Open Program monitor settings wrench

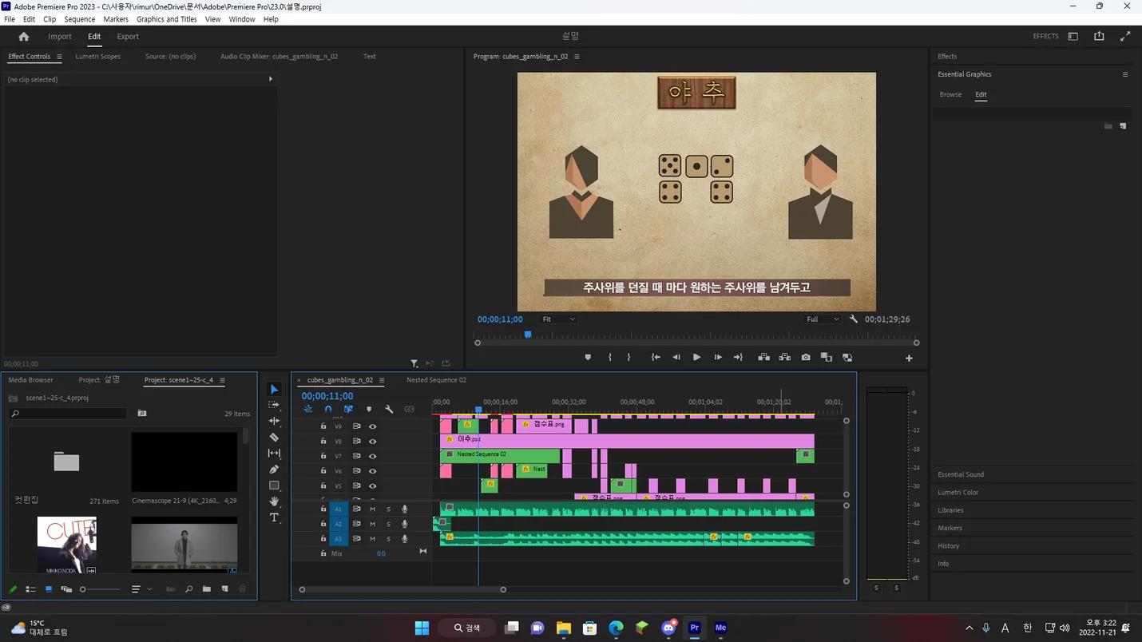(854, 319)
